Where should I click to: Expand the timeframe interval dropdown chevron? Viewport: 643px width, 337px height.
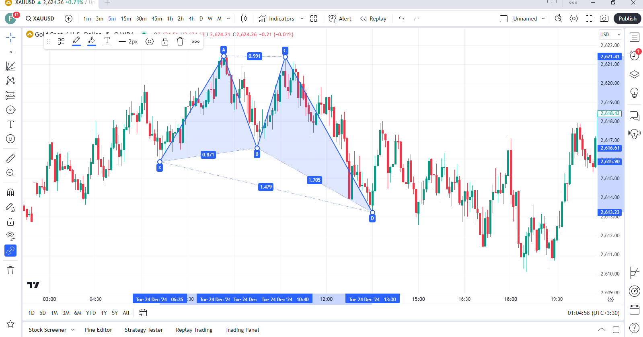coord(228,18)
